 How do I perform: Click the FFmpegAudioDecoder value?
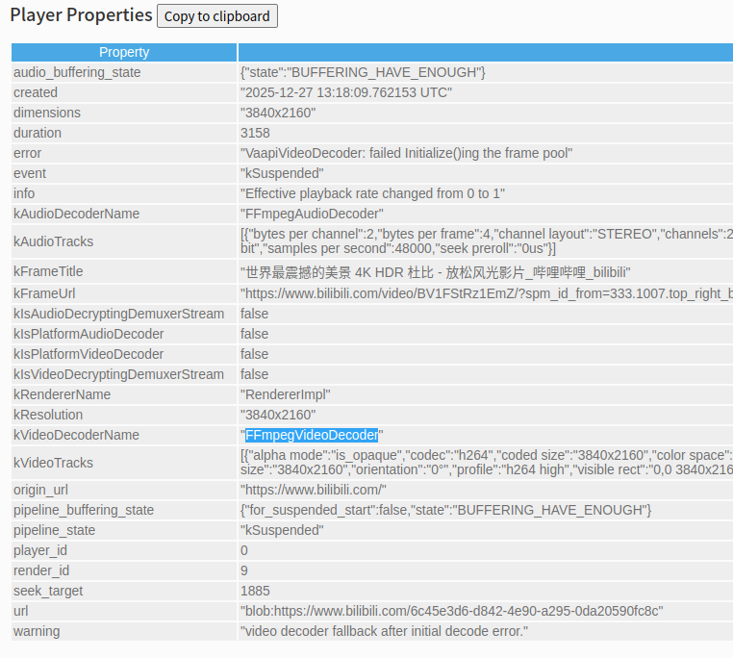click(312, 214)
